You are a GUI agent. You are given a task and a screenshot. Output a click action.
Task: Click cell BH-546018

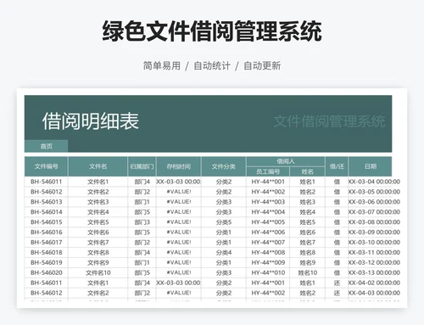click(47, 253)
